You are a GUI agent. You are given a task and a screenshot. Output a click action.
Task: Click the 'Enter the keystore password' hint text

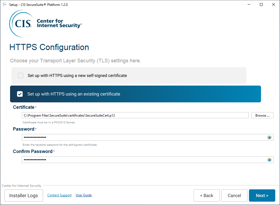click(x=60, y=145)
